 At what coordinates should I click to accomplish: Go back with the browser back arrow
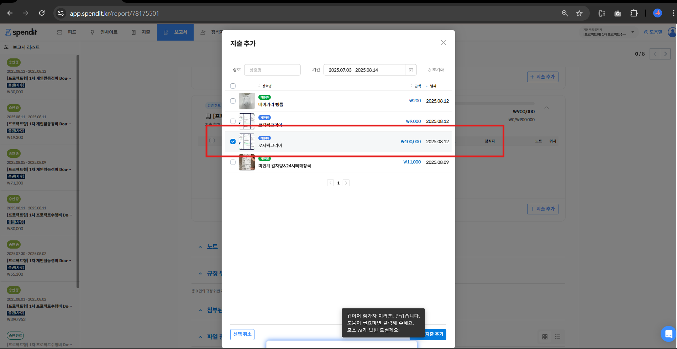point(10,13)
